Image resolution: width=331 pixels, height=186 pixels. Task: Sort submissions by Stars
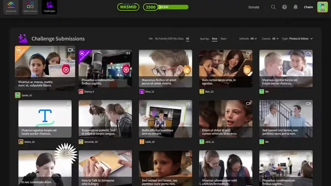pyautogui.click(x=223, y=39)
